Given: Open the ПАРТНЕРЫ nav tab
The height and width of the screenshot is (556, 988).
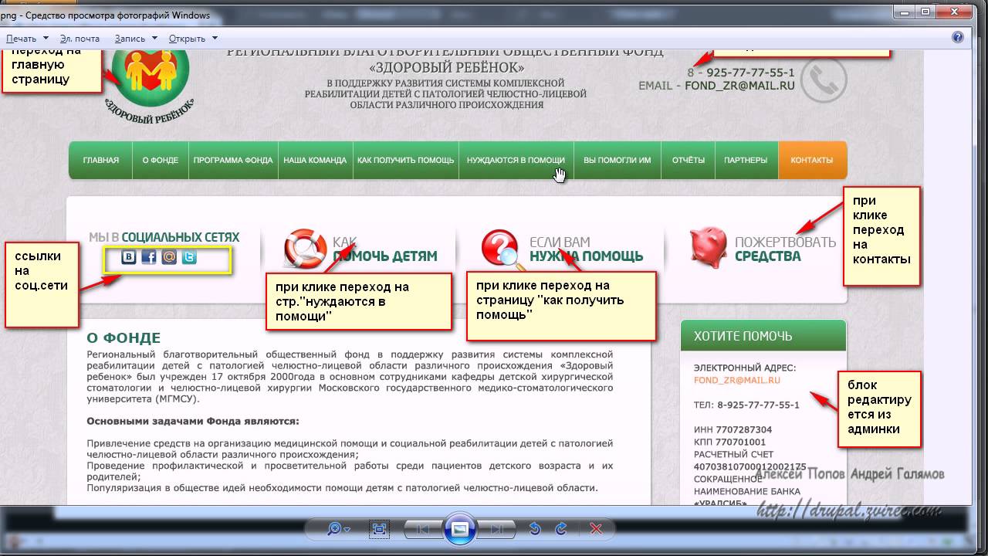Looking at the screenshot, I should (746, 161).
